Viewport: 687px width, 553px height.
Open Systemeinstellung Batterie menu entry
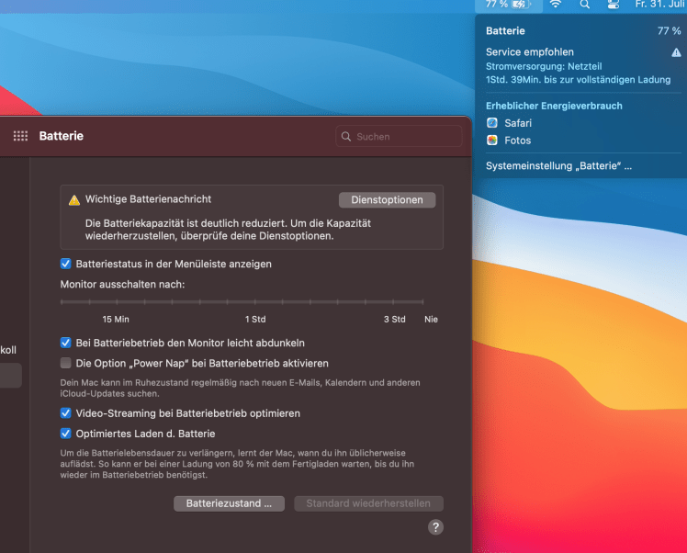[558, 166]
